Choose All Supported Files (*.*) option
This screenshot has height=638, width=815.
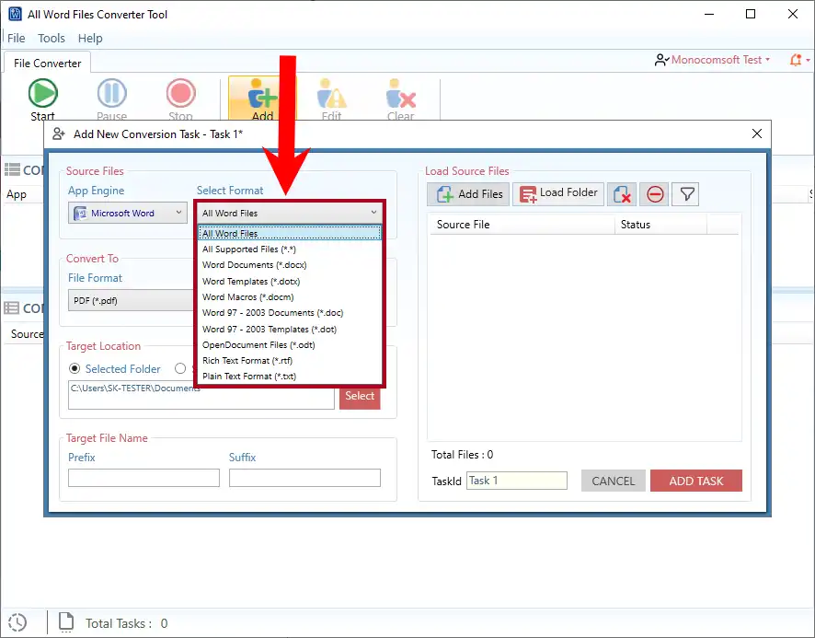(290, 249)
